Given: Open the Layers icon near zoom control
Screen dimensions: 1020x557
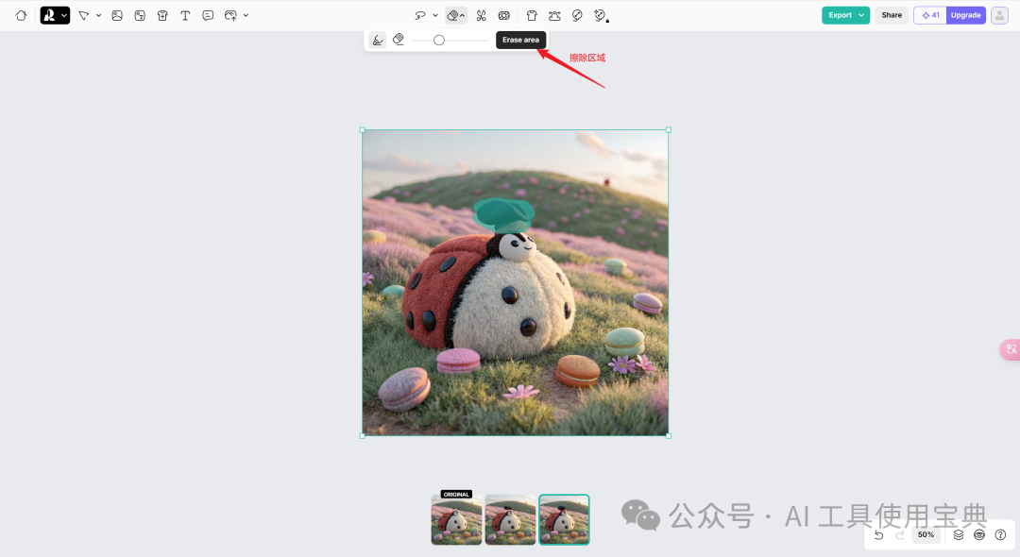Looking at the screenshot, I should tap(958, 534).
